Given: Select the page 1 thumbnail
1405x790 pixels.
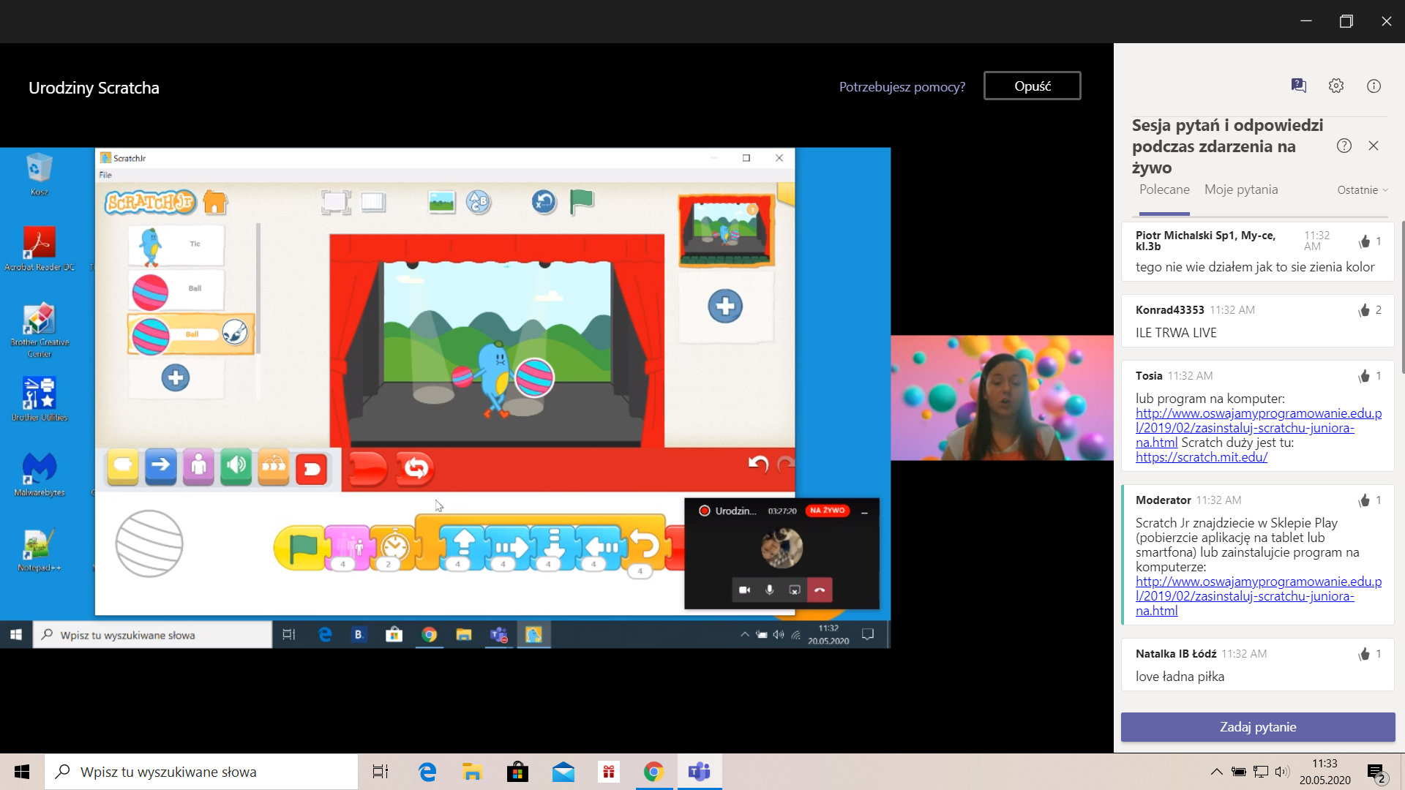Looking at the screenshot, I should click(726, 230).
